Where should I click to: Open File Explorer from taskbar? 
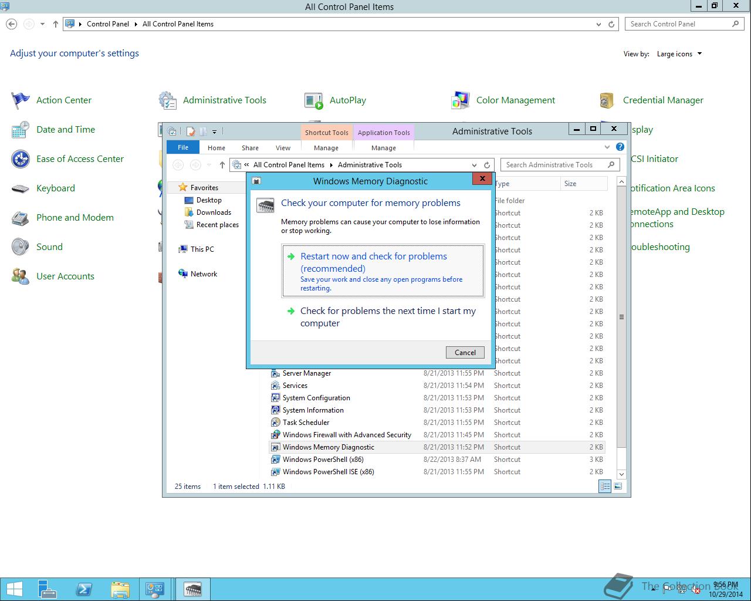pos(119,589)
